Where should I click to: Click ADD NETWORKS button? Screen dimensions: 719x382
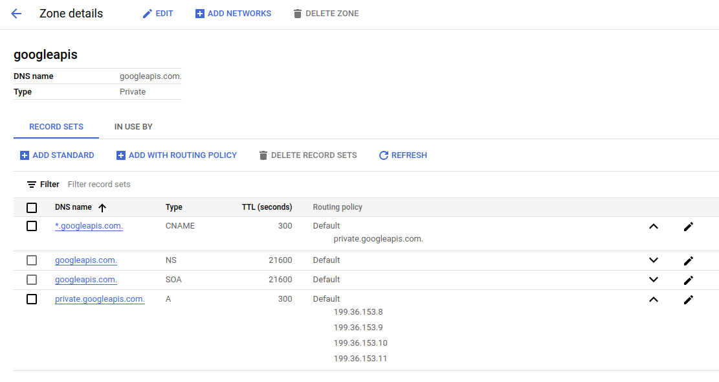tap(234, 14)
